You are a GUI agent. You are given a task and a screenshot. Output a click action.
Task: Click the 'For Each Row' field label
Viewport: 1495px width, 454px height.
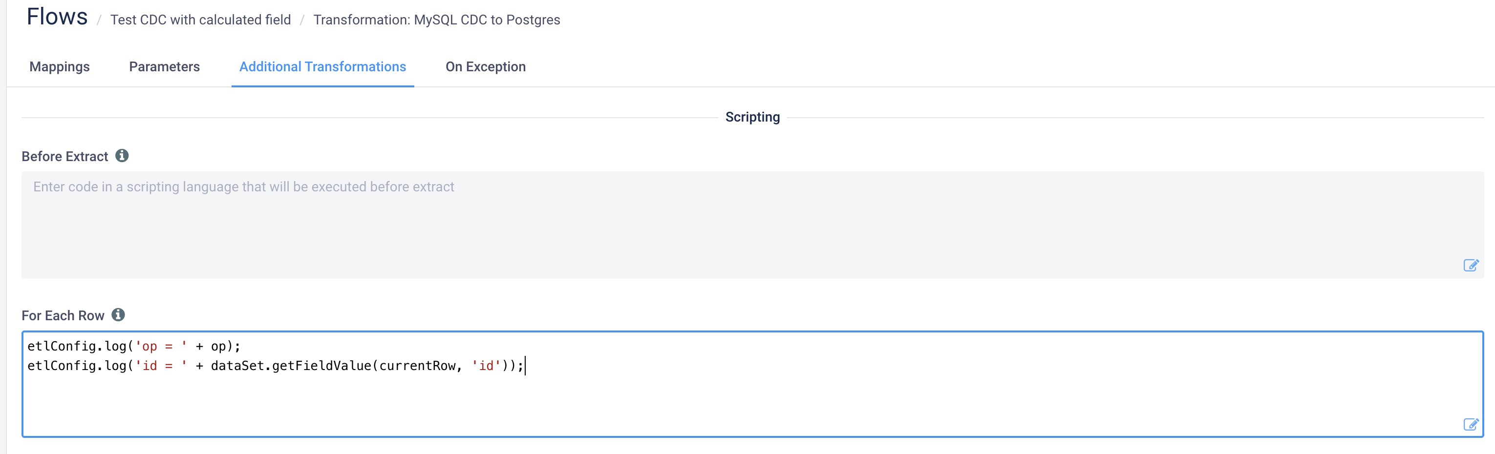click(63, 315)
